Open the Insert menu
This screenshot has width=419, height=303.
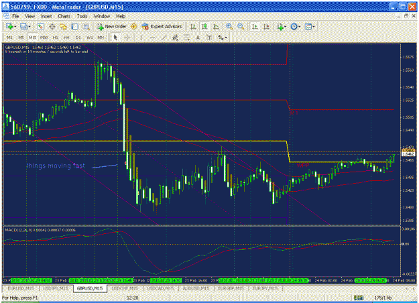[x=46, y=16]
